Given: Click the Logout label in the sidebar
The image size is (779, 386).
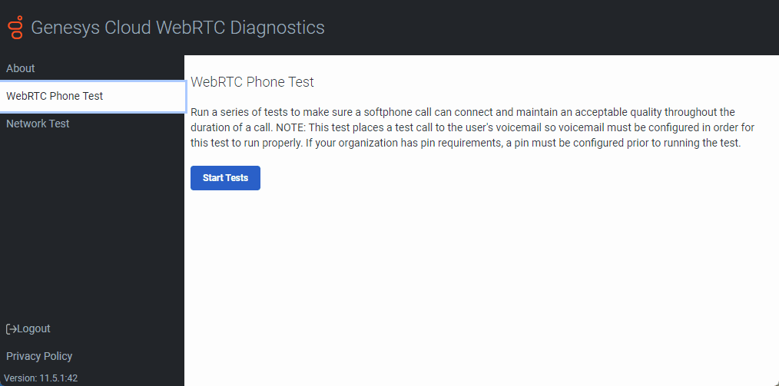Looking at the screenshot, I should click(34, 328).
